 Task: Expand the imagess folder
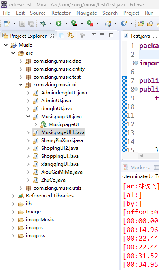(13, 235)
